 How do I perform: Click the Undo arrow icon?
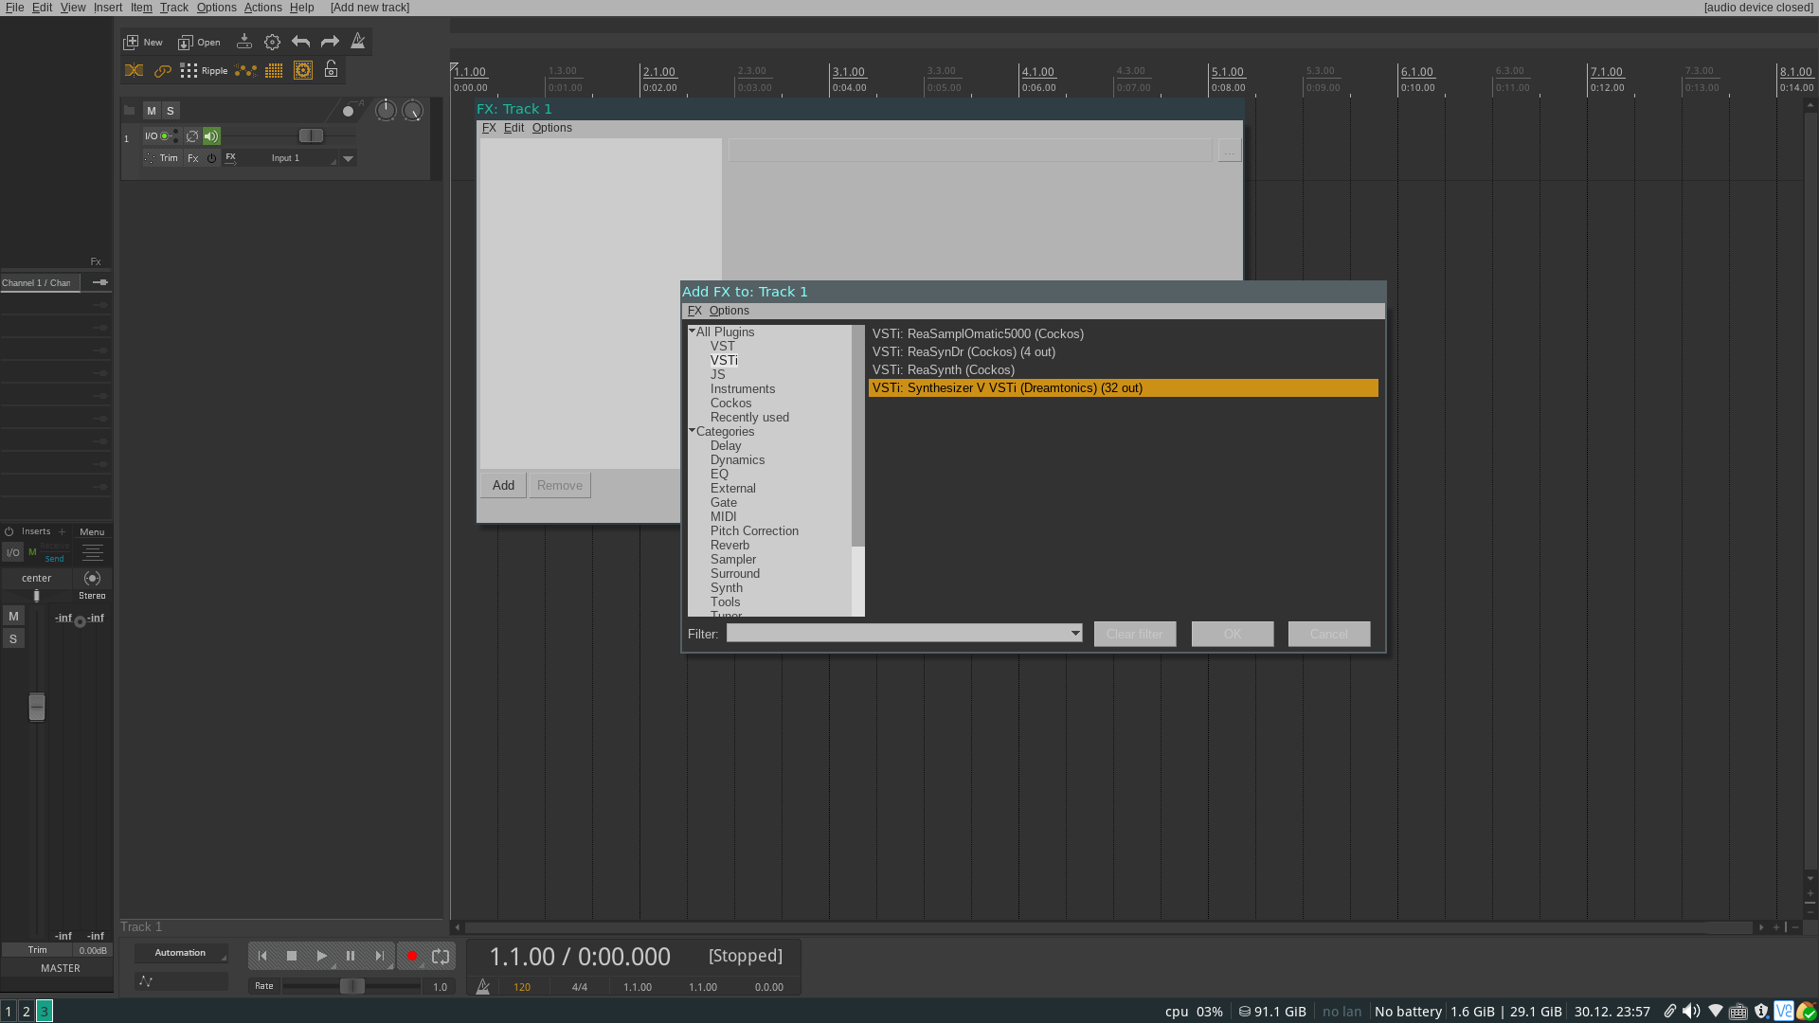[300, 42]
